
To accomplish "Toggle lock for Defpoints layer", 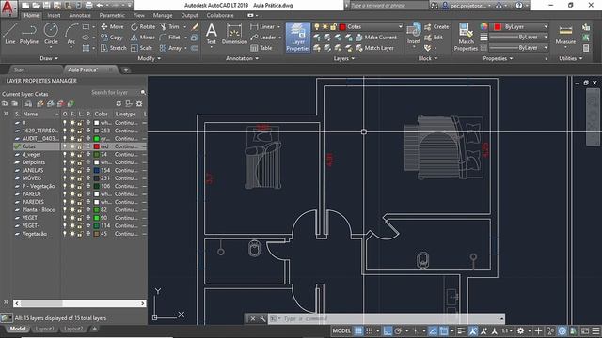I will [80, 162].
